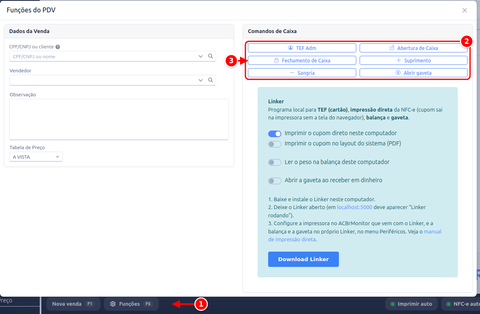Enable Ler o peso na balança switch
The width and height of the screenshot is (480, 314).
coord(275,162)
